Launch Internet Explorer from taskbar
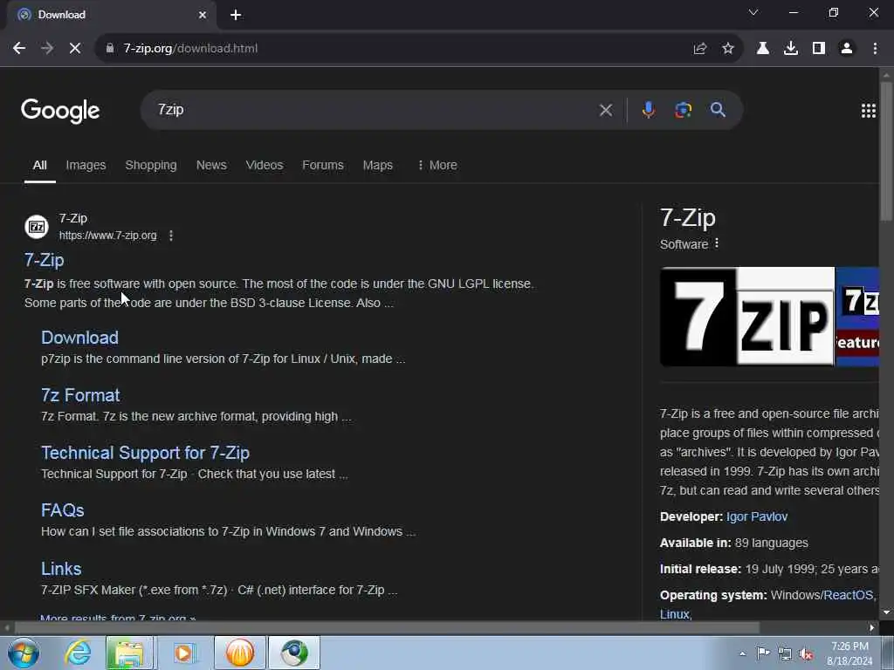 pos(78,653)
